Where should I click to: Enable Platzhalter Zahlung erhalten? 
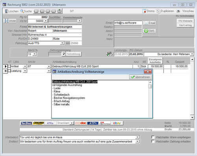pos(153,141)
